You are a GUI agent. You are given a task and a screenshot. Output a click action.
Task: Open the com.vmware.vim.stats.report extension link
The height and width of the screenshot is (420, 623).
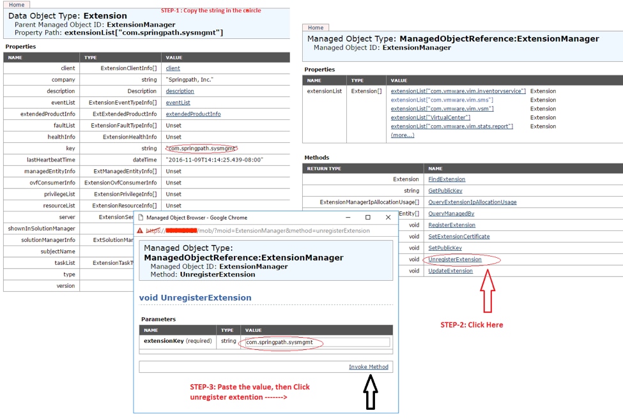click(x=452, y=126)
